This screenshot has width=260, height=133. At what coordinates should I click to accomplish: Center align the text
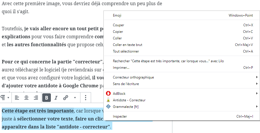click(26, 98)
